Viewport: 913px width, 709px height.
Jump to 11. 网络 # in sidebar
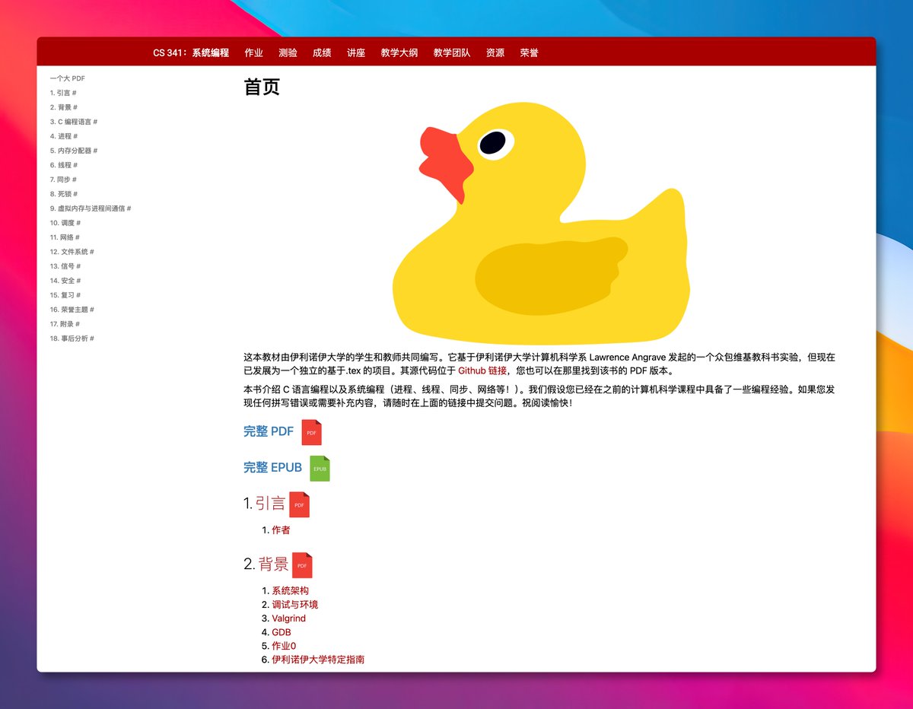click(x=65, y=237)
